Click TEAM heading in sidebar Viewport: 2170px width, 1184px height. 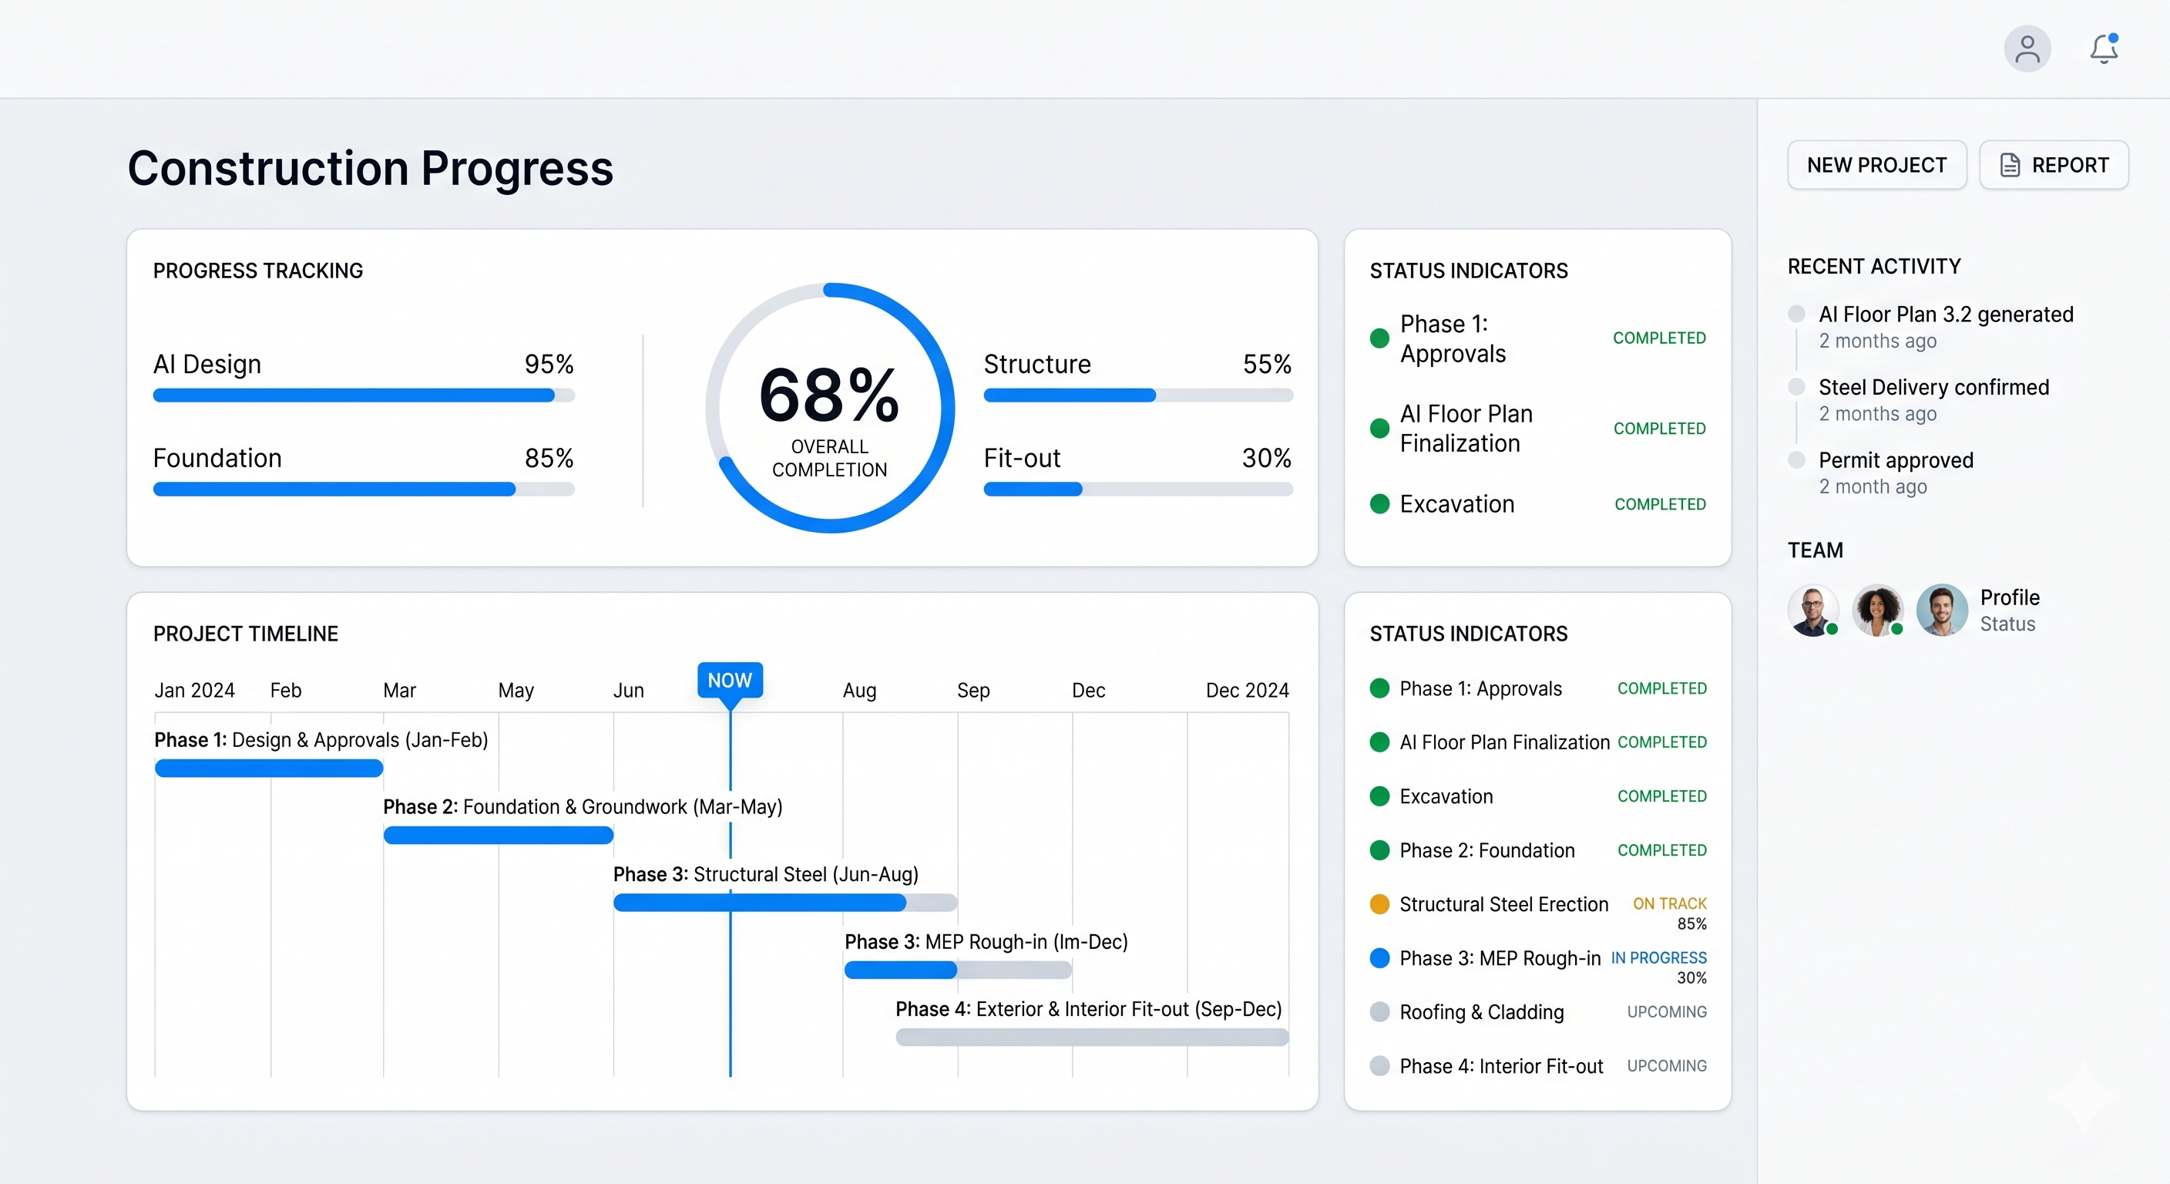pyautogui.click(x=1816, y=550)
